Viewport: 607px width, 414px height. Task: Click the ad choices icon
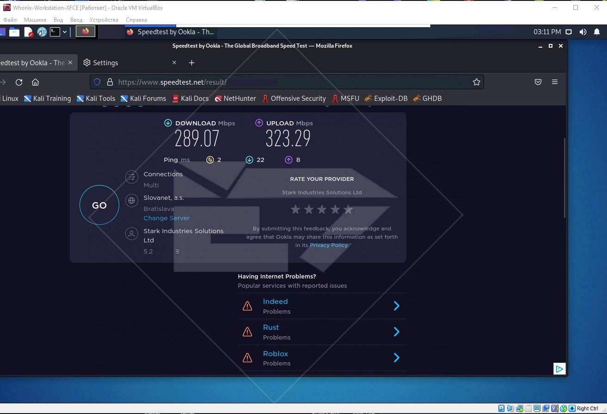(559, 369)
